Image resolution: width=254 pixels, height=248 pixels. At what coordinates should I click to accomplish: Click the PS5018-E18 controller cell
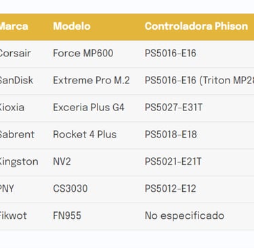click(171, 135)
